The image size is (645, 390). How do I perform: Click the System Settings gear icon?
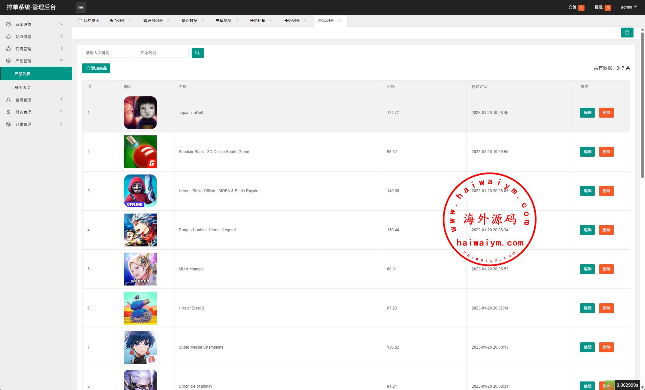(x=9, y=24)
